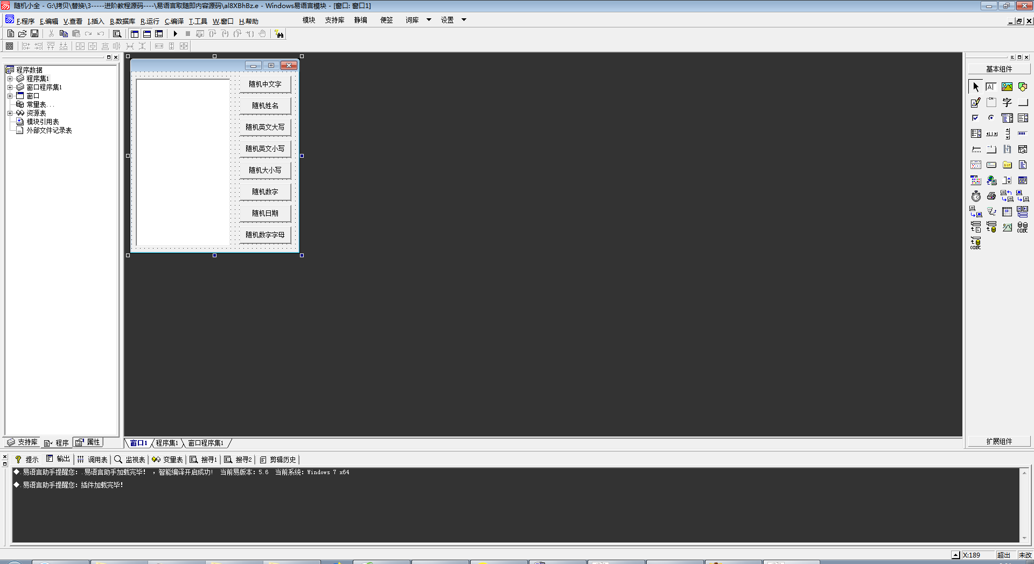Pick the timer stopwatch component
Viewport: 1034px width, 564px height.
coord(976,196)
